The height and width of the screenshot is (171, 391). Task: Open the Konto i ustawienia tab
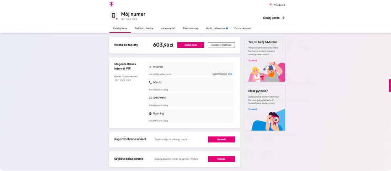(x=215, y=28)
